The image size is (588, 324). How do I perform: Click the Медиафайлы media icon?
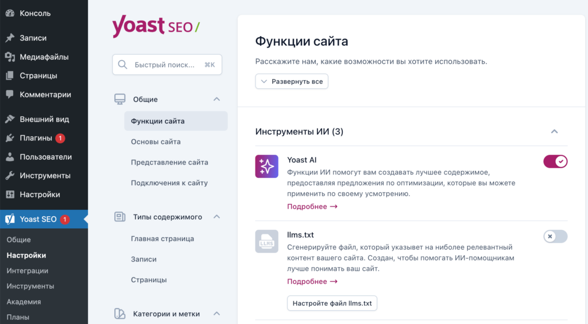(10, 57)
